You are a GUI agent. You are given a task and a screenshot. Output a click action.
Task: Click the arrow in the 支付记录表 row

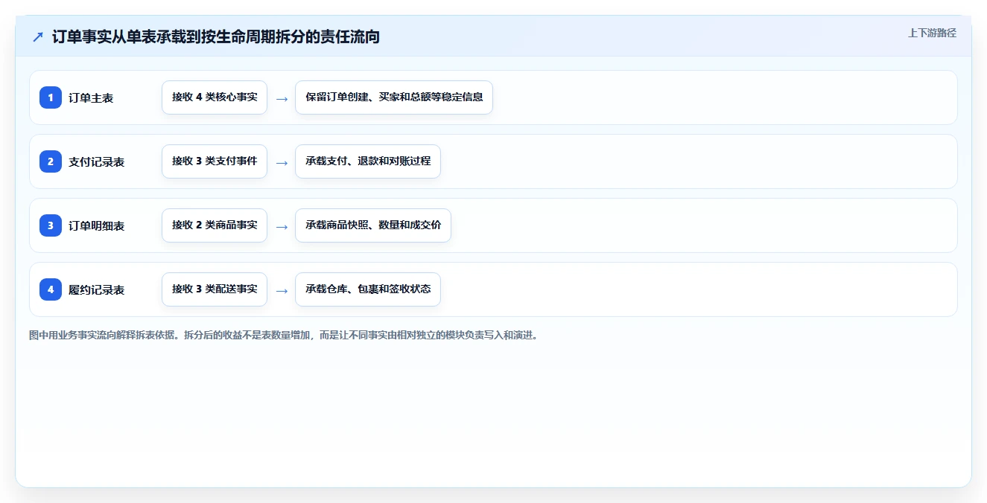[x=282, y=162]
